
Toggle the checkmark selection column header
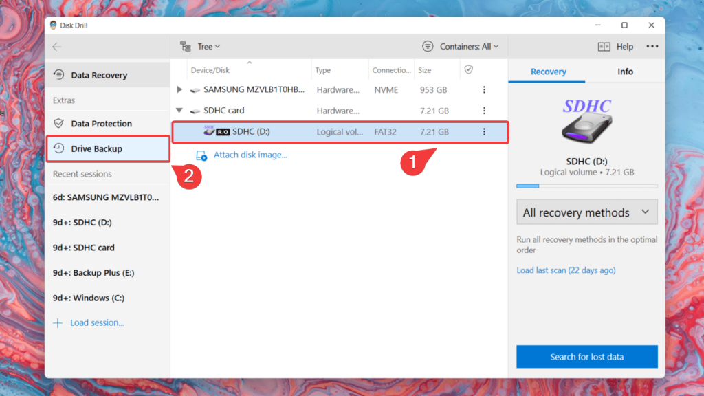[470, 69]
